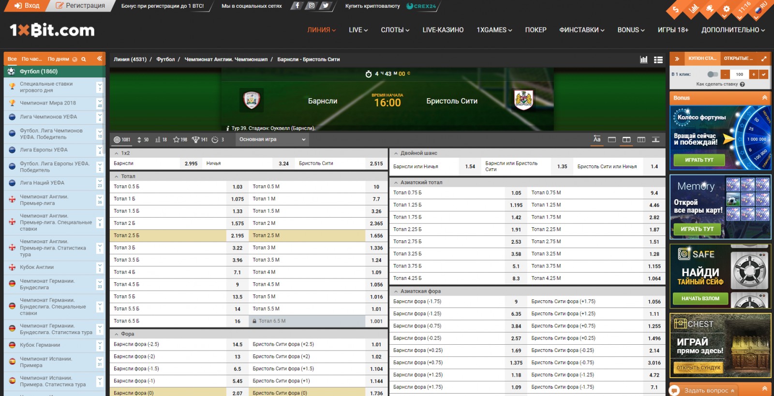Click НАЧАТЬ ВЗЛОМ on Safe game
774x396 pixels.
700,298
